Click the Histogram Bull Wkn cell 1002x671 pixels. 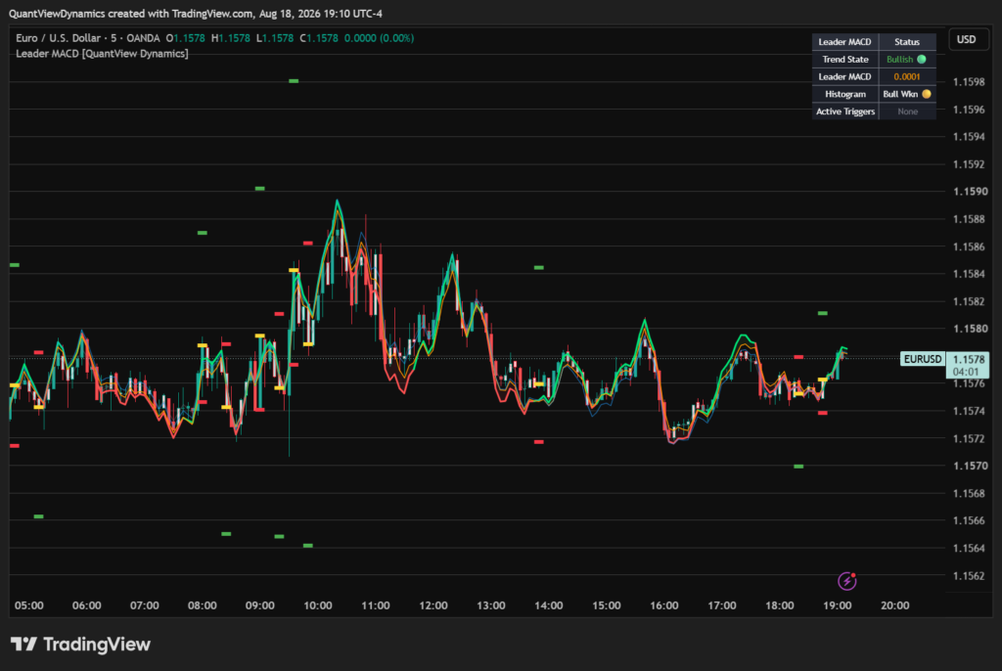pos(907,94)
